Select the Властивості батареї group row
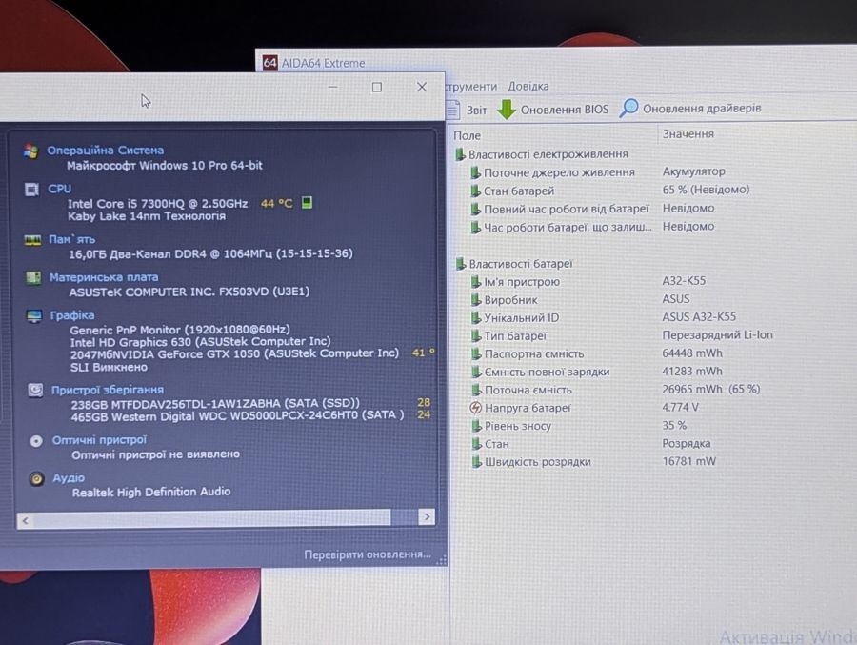This screenshot has height=645, width=857. pyautogui.click(x=514, y=264)
